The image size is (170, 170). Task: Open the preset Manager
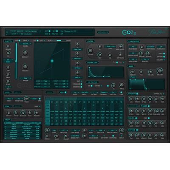click(x=103, y=32)
